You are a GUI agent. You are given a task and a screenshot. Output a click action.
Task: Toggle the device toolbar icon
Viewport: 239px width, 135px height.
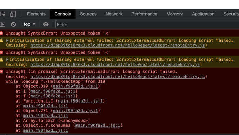click(13, 14)
